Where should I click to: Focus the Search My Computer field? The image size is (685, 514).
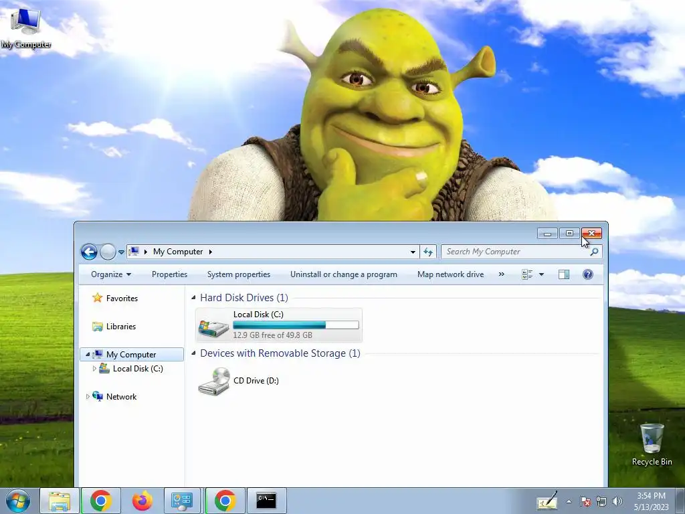pos(514,252)
